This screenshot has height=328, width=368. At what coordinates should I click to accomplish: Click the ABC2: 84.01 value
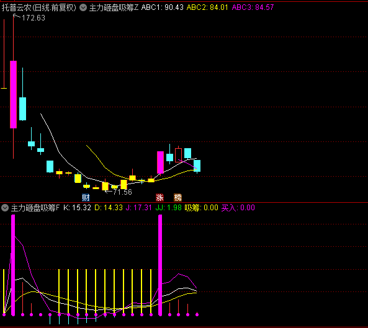207,7
